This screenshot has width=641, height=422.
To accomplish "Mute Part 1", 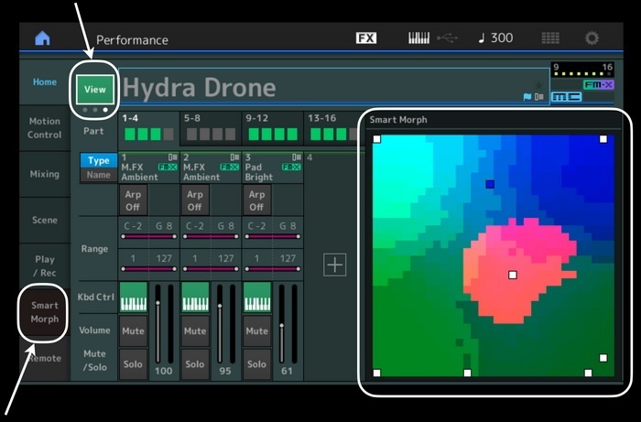I will pyautogui.click(x=134, y=330).
